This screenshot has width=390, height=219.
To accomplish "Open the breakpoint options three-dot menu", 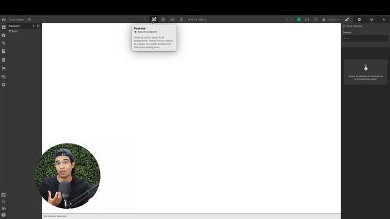I will [145, 19].
